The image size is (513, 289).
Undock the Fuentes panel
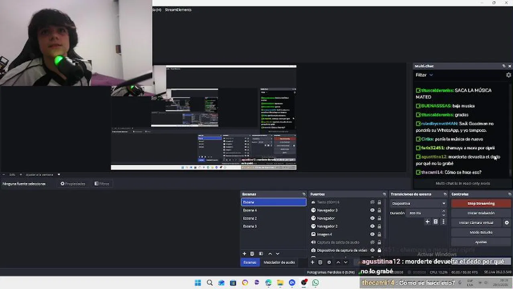click(x=384, y=194)
